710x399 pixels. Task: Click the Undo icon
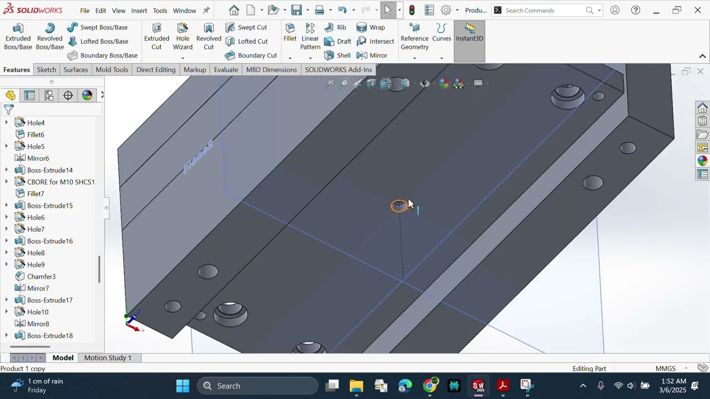[342, 10]
